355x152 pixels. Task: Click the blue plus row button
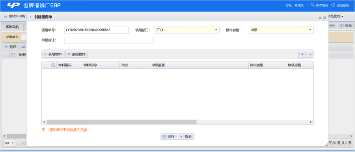coord(302,54)
